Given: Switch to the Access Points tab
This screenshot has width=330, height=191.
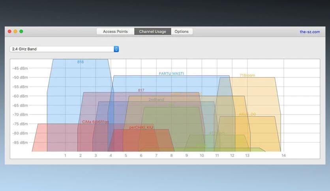Looking at the screenshot, I should [x=115, y=32].
